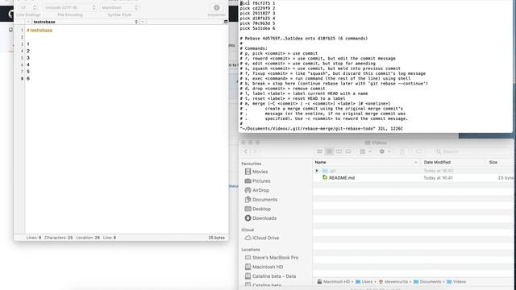Click the '# testrebase' heading in the editor
Screen dimensions: 516x290
pyautogui.click(x=40, y=31)
